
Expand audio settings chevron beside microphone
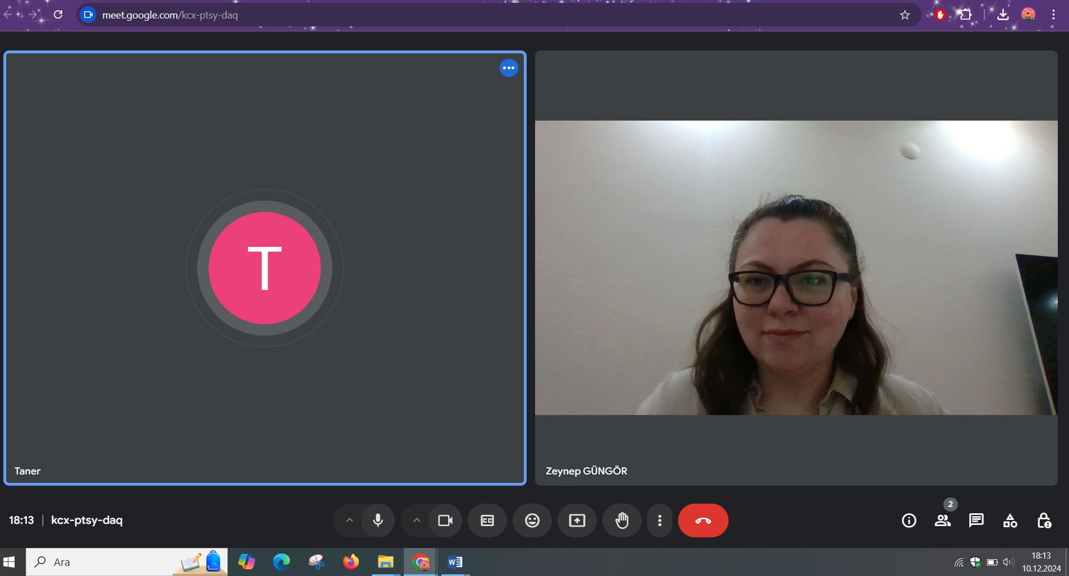[349, 520]
